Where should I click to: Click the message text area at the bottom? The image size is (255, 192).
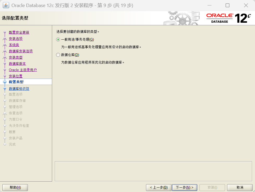(x=153, y=171)
